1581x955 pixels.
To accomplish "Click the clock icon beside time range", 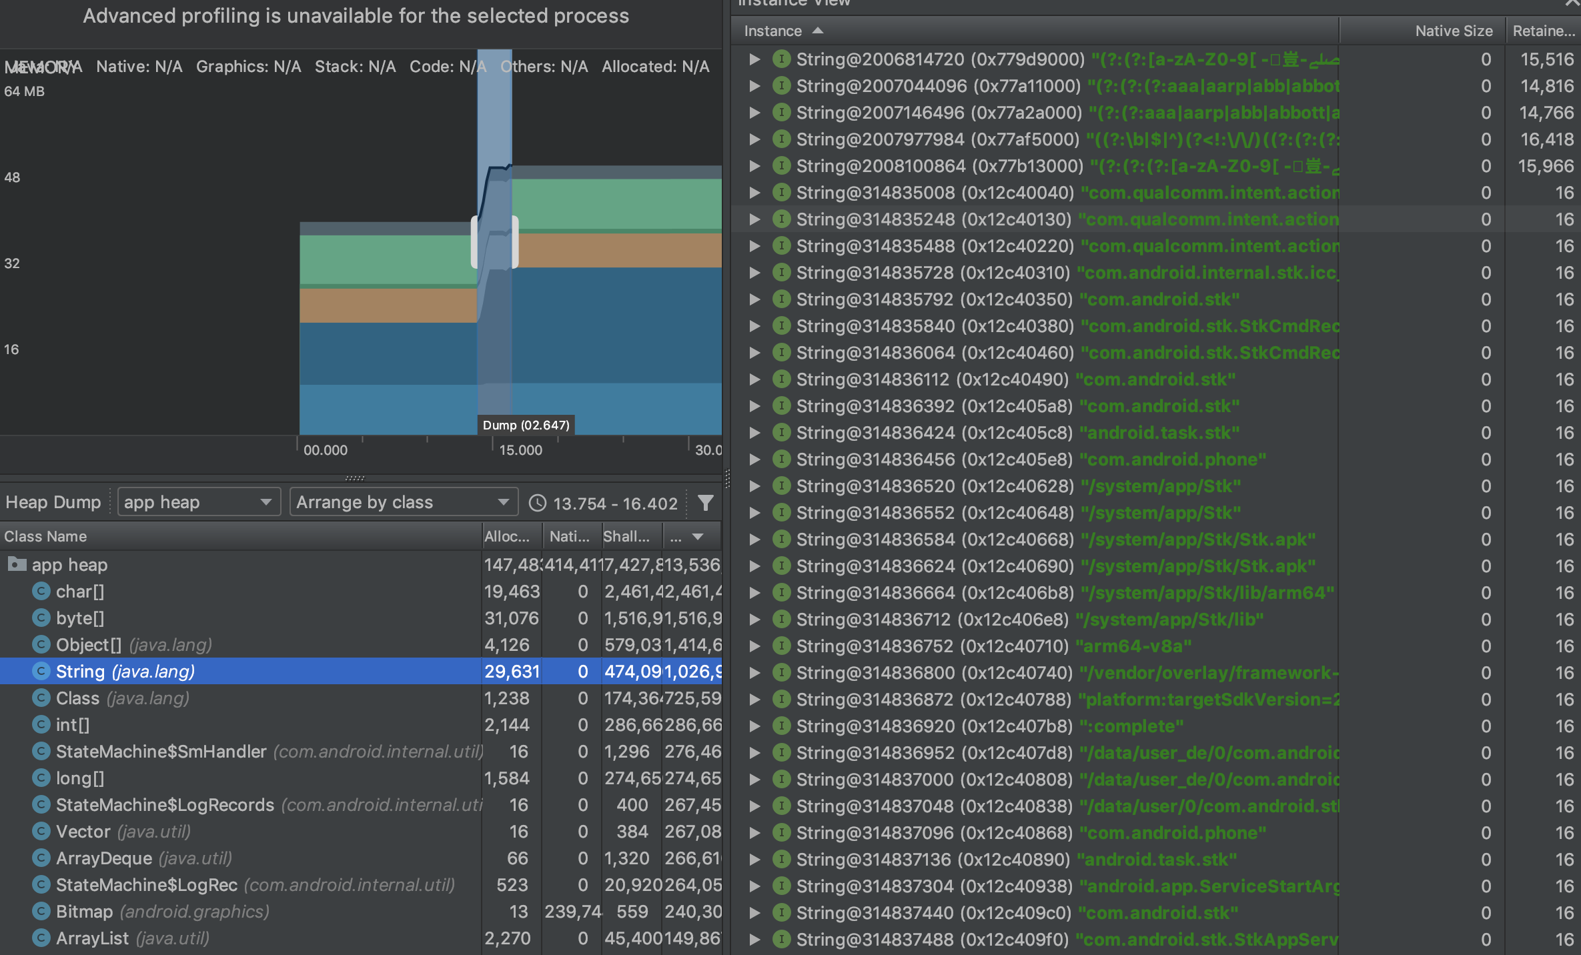I will [538, 503].
